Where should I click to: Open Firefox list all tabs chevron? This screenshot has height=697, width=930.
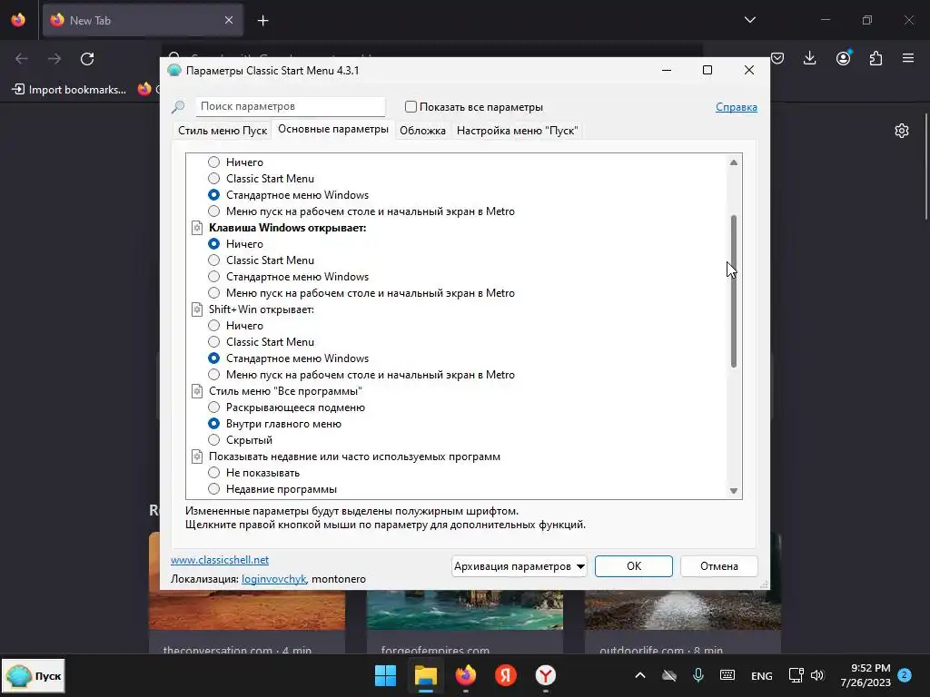point(749,20)
